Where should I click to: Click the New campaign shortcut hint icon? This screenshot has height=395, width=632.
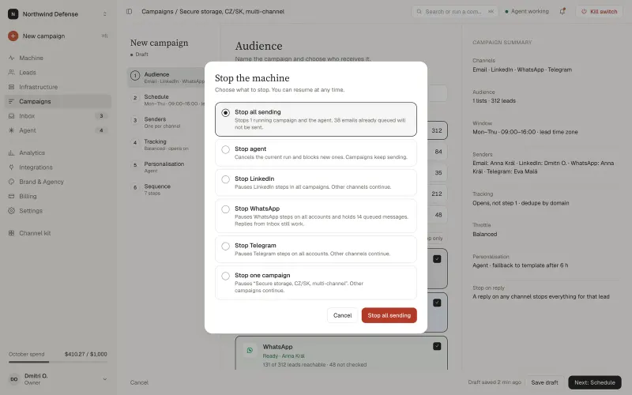coord(104,36)
